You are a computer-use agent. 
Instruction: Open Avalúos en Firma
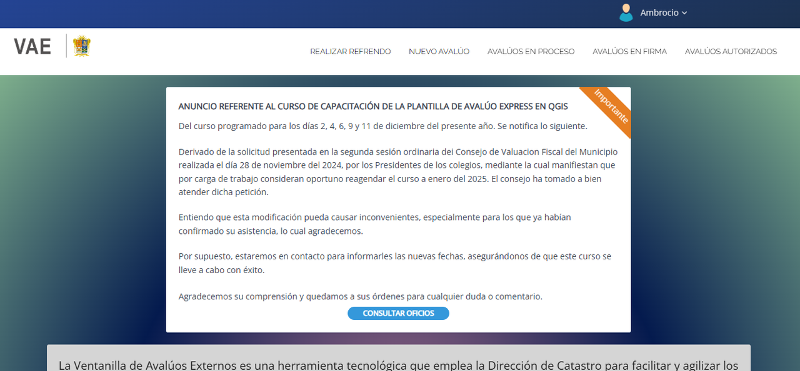tap(629, 52)
